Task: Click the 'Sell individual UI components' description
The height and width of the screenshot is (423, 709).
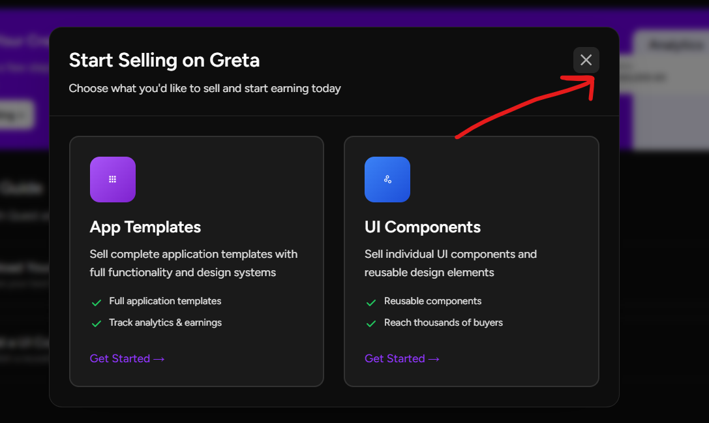Action: point(450,263)
